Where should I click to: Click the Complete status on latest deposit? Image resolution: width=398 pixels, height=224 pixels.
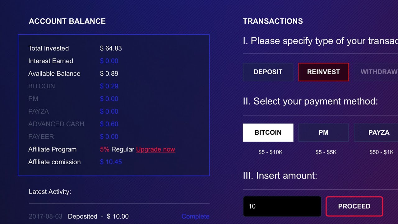(x=195, y=217)
